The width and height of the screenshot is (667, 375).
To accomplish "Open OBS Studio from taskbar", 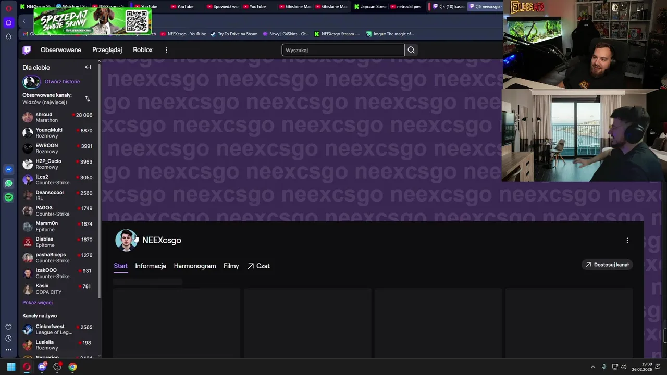I will 57,367.
